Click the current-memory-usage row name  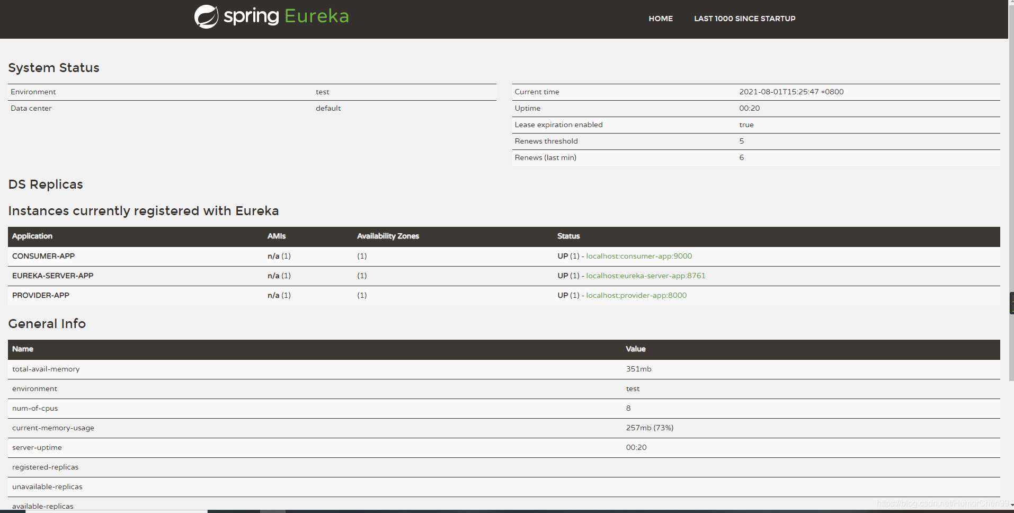click(x=53, y=428)
